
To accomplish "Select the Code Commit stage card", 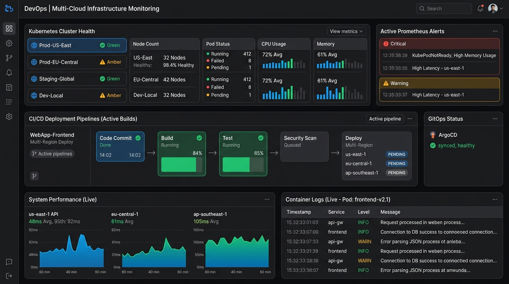I will tap(120, 147).
